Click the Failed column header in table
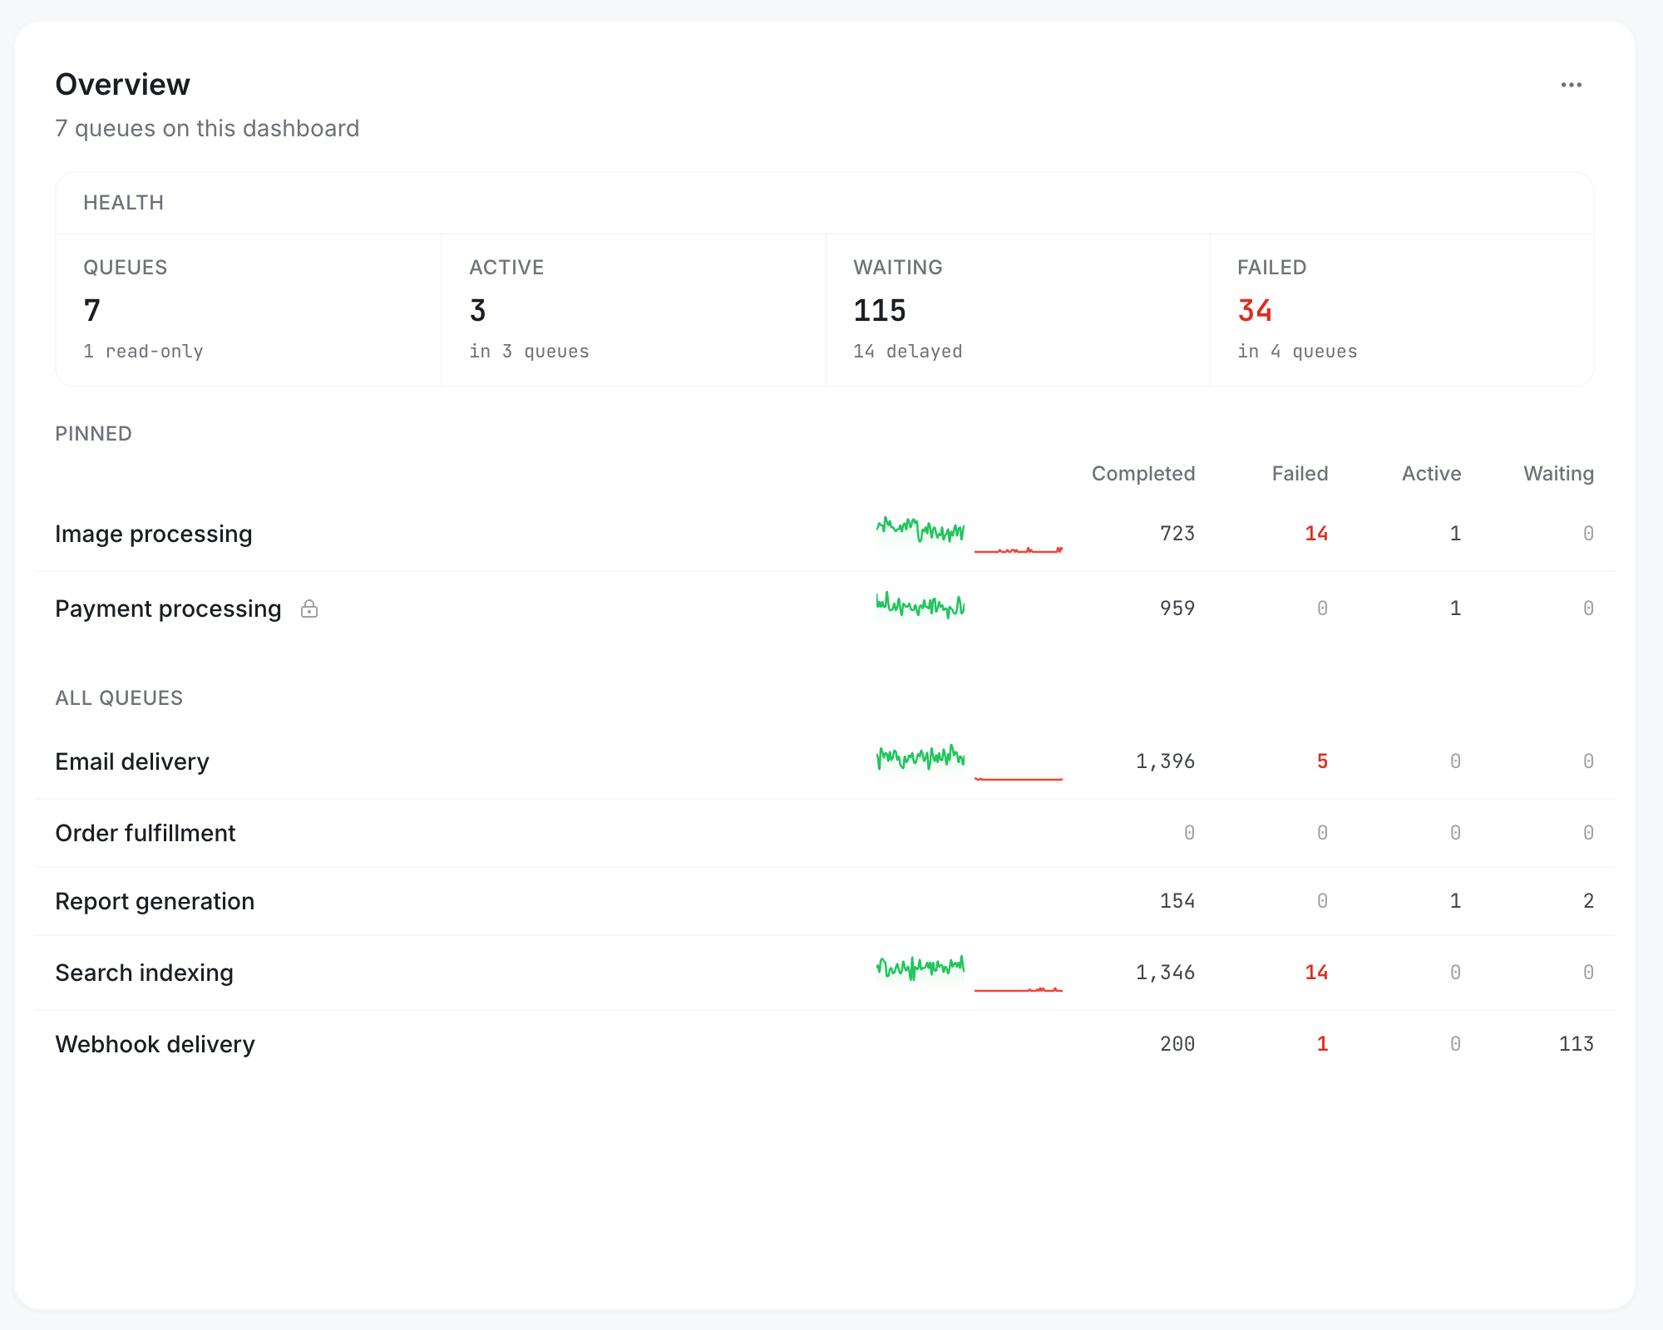Viewport: 1663px width, 1330px height. click(1300, 474)
